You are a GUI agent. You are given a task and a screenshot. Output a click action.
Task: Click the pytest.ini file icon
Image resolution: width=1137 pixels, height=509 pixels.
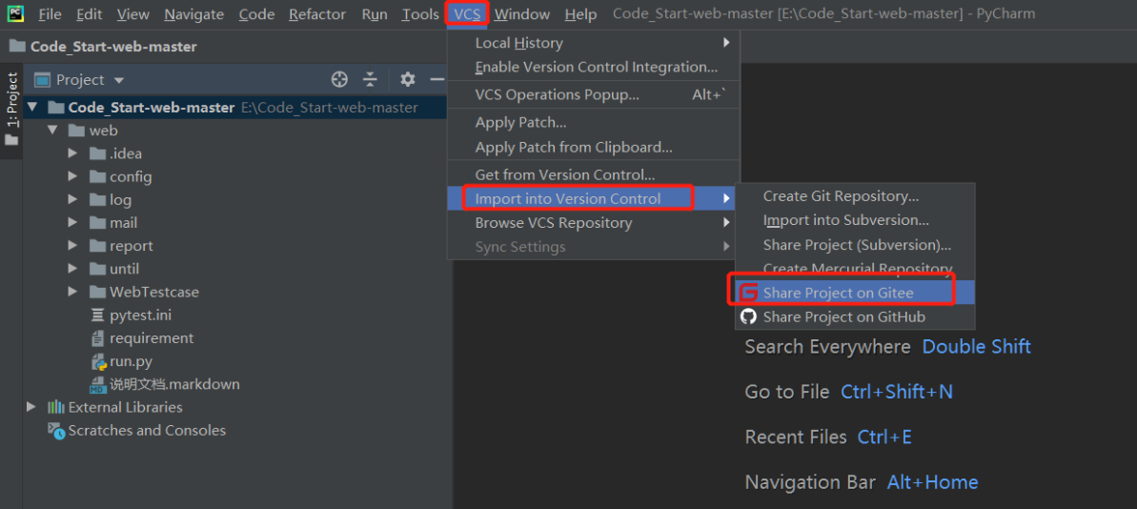[98, 315]
